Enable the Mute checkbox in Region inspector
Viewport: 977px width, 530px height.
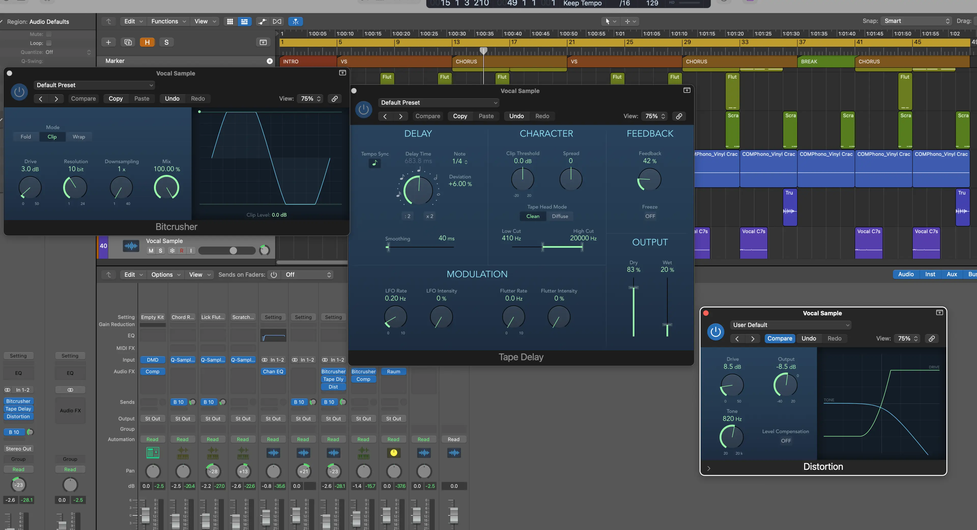[x=49, y=34]
